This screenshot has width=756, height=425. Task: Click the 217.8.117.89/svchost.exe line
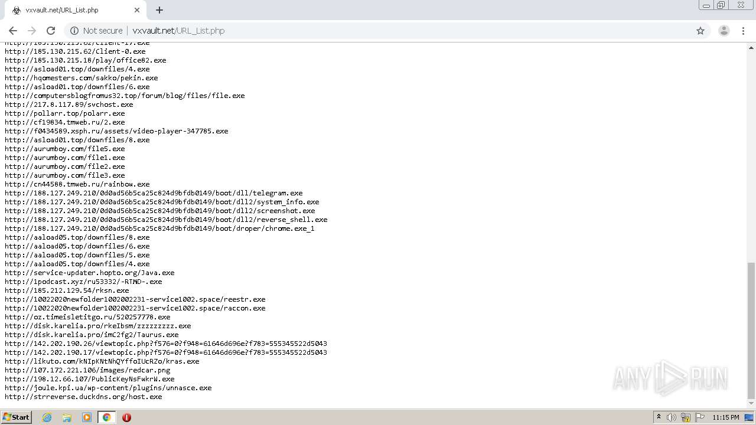(69, 104)
